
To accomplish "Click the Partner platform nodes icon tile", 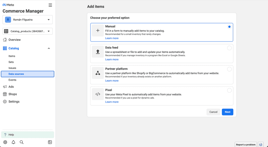I will pos(98,73).
